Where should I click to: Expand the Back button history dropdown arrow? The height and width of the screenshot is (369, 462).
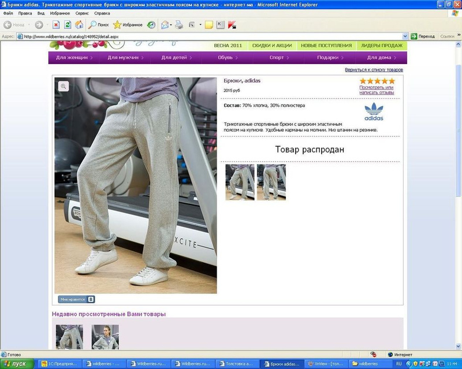click(29, 25)
